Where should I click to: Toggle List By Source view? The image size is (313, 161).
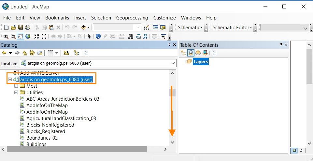[191, 53]
